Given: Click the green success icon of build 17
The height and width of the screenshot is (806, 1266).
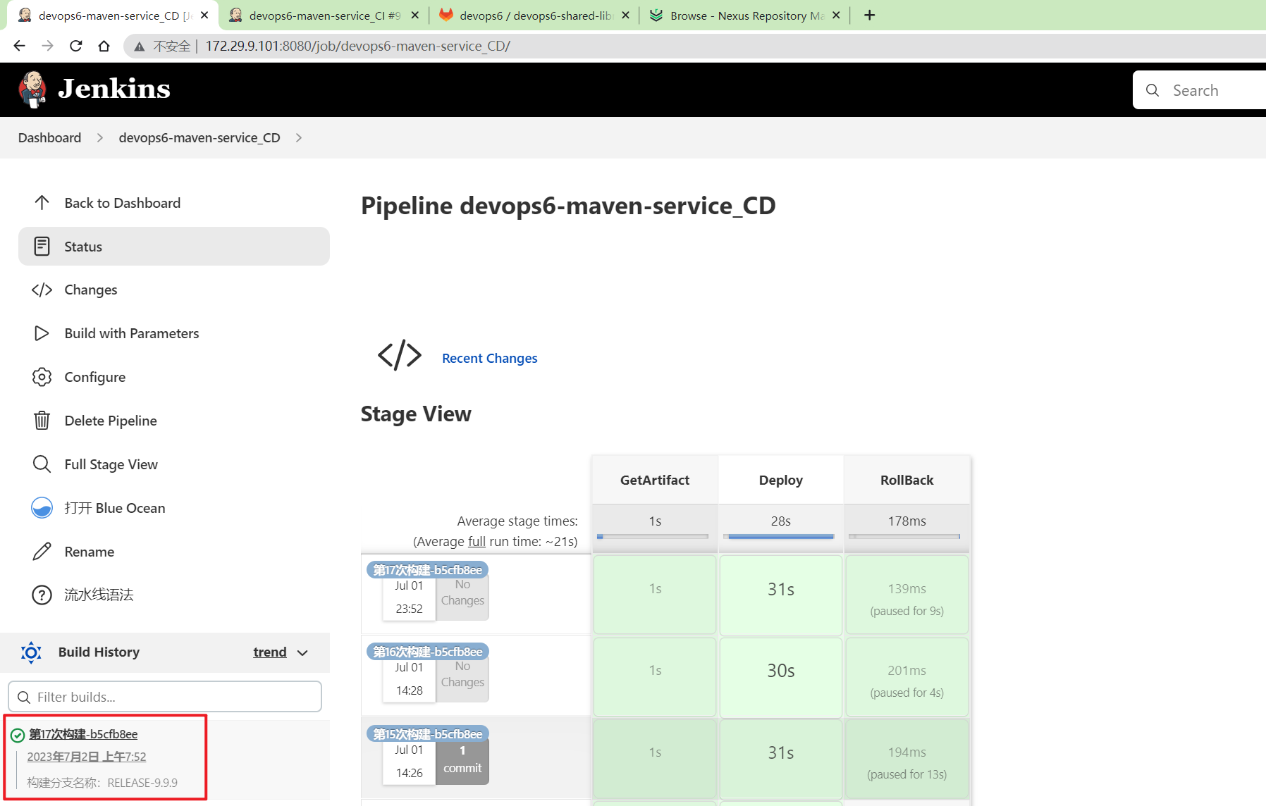Looking at the screenshot, I should coord(18,736).
